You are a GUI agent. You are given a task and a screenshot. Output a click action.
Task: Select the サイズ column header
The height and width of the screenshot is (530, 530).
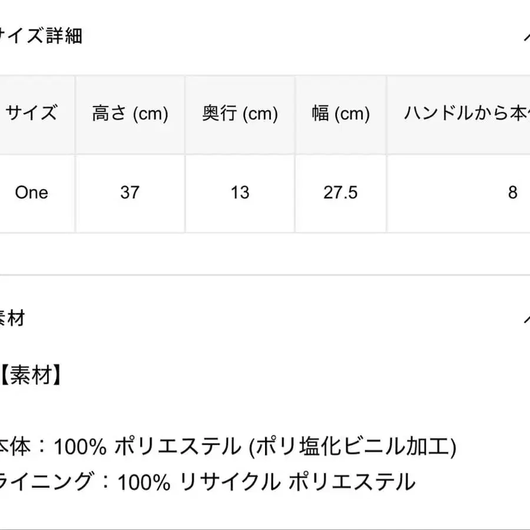pos(32,113)
